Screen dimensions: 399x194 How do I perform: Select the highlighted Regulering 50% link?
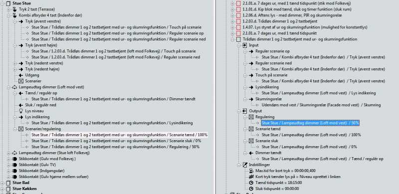click(310, 123)
